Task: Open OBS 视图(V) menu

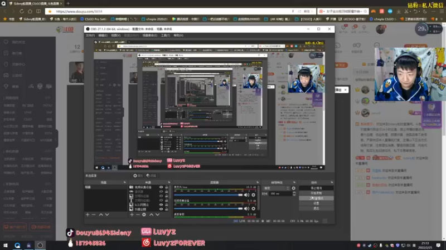Action: (x=115, y=36)
